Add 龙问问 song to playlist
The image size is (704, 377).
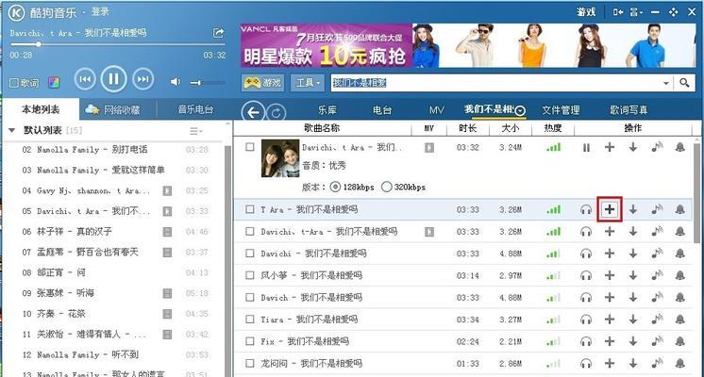pos(610,363)
